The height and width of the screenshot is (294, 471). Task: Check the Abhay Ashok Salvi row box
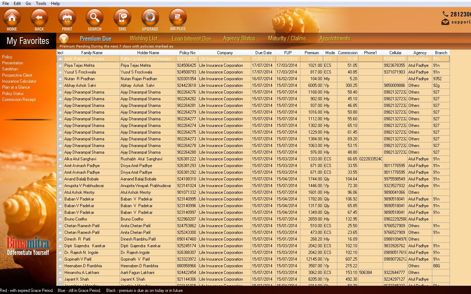click(60, 85)
